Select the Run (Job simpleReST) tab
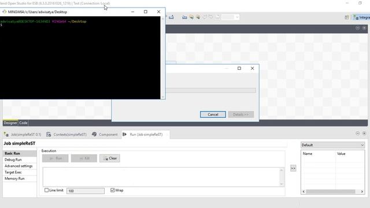Screen dimensions: 370x208 coord(146,135)
